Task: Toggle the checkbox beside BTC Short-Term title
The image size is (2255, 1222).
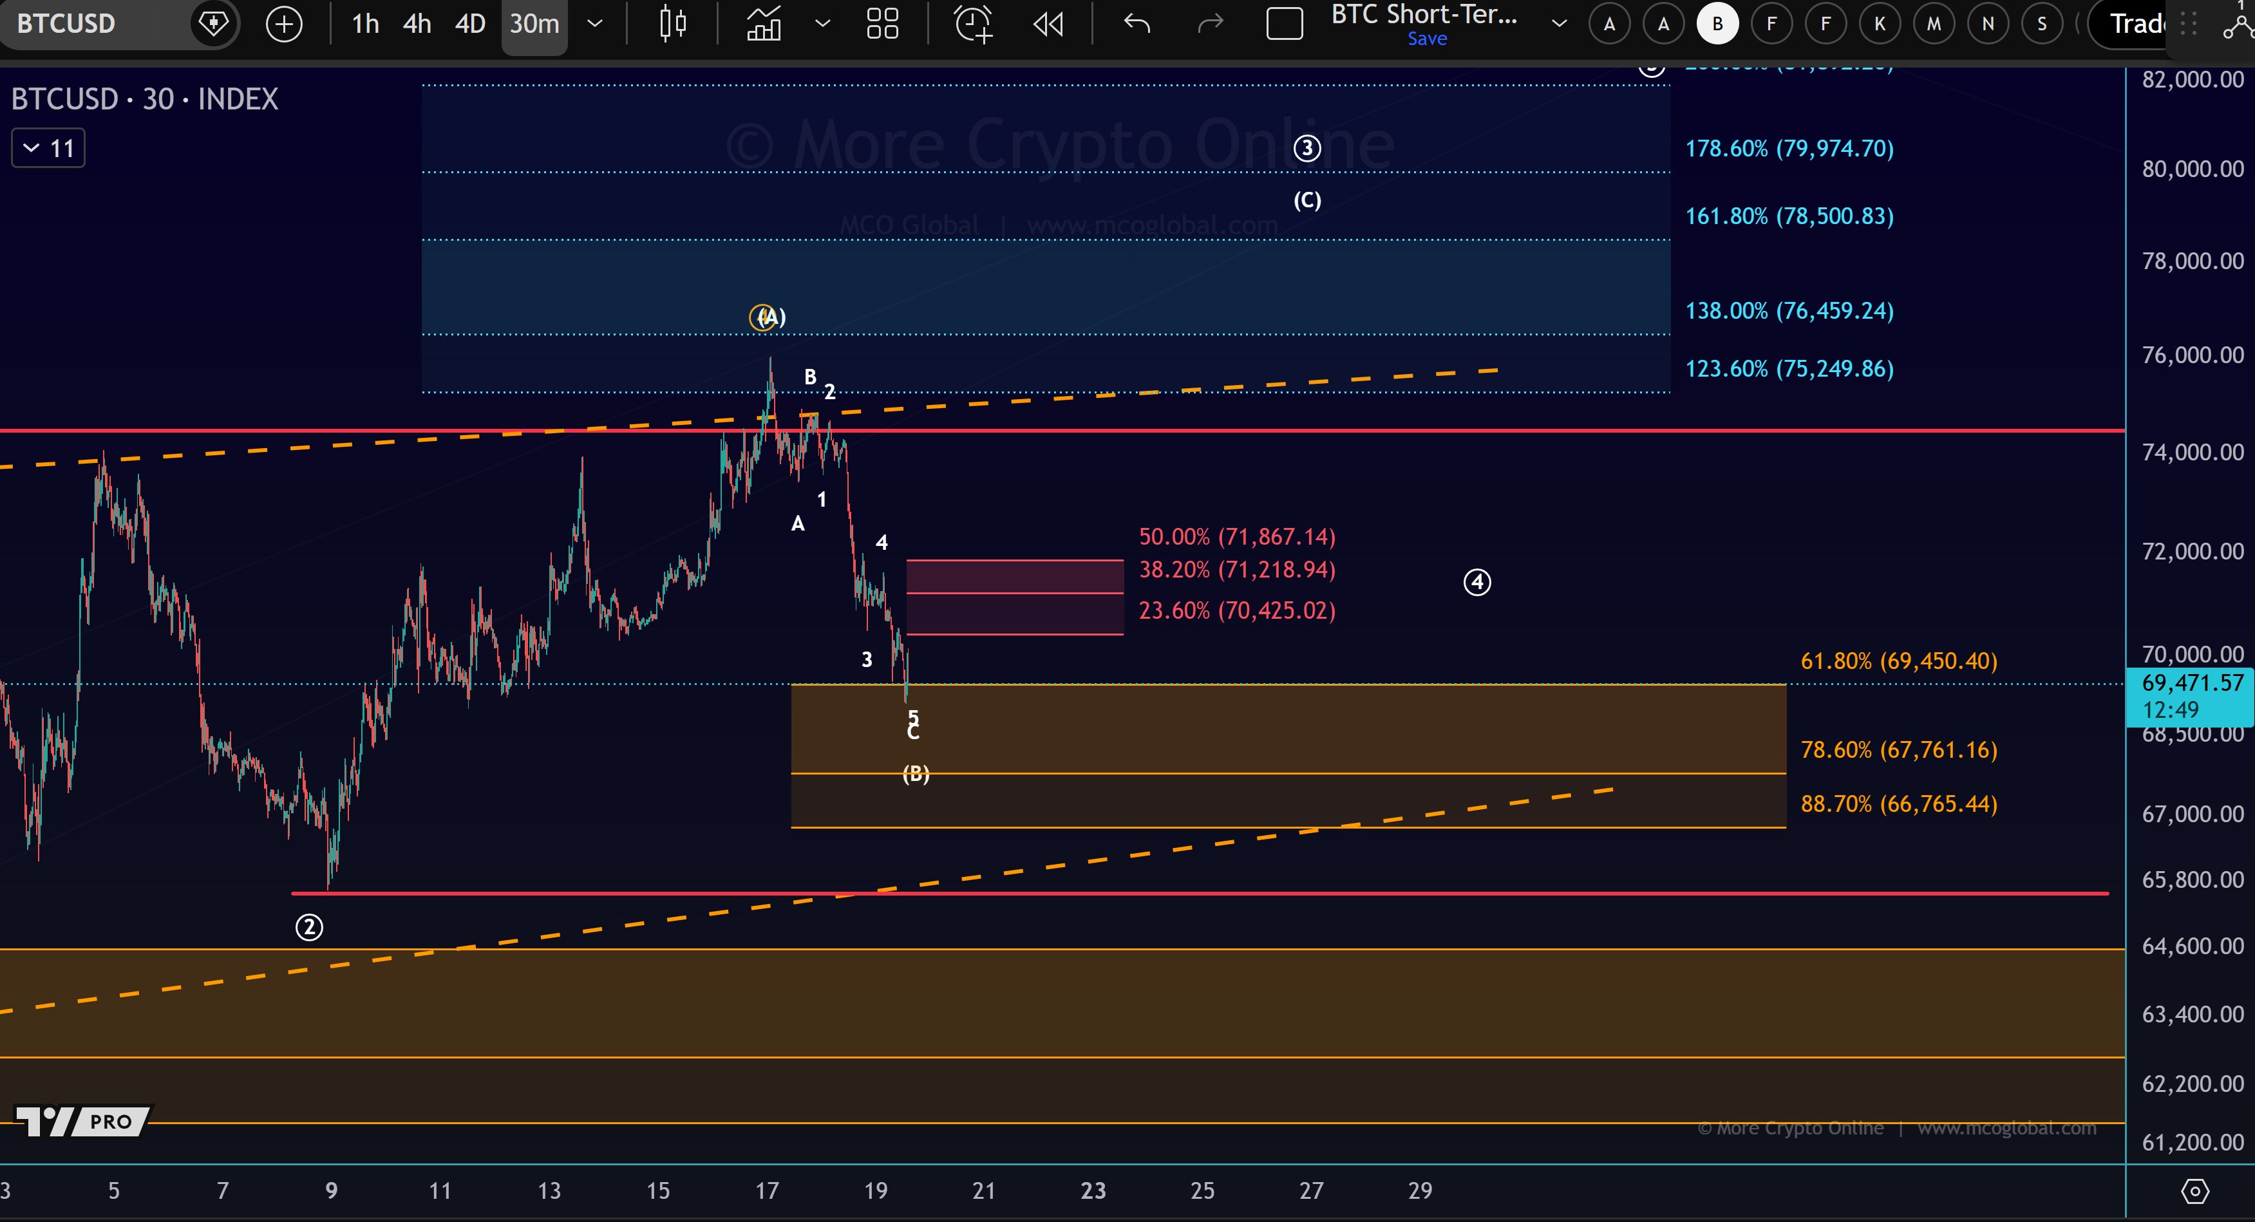Action: (x=1284, y=24)
